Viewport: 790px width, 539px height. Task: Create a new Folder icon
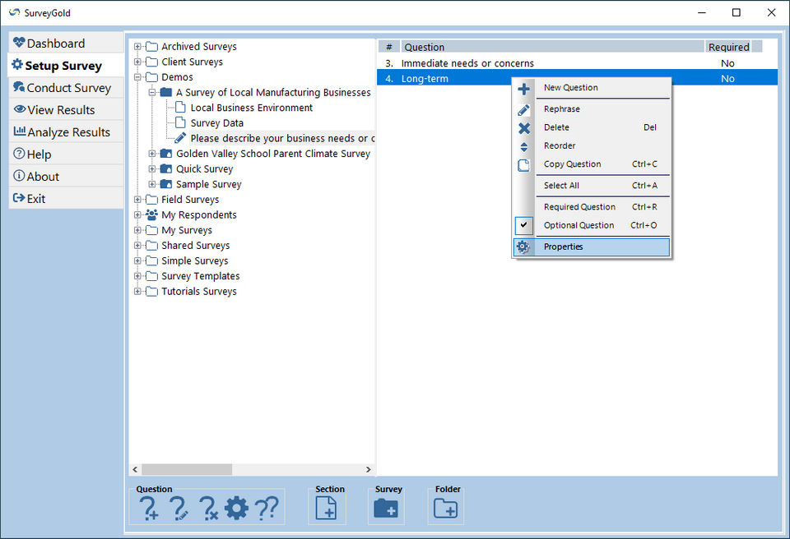click(x=446, y=509)
